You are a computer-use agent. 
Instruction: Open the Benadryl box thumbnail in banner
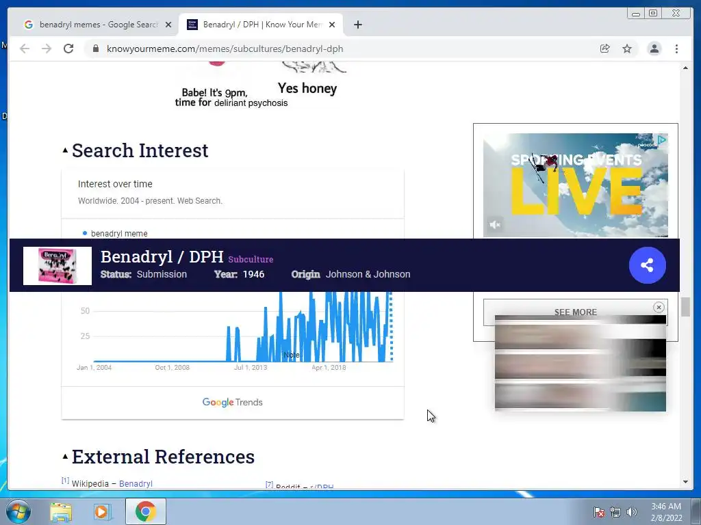coord(58,266)
